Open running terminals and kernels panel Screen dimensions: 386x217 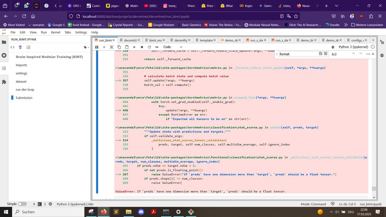(x=4, y=55)
